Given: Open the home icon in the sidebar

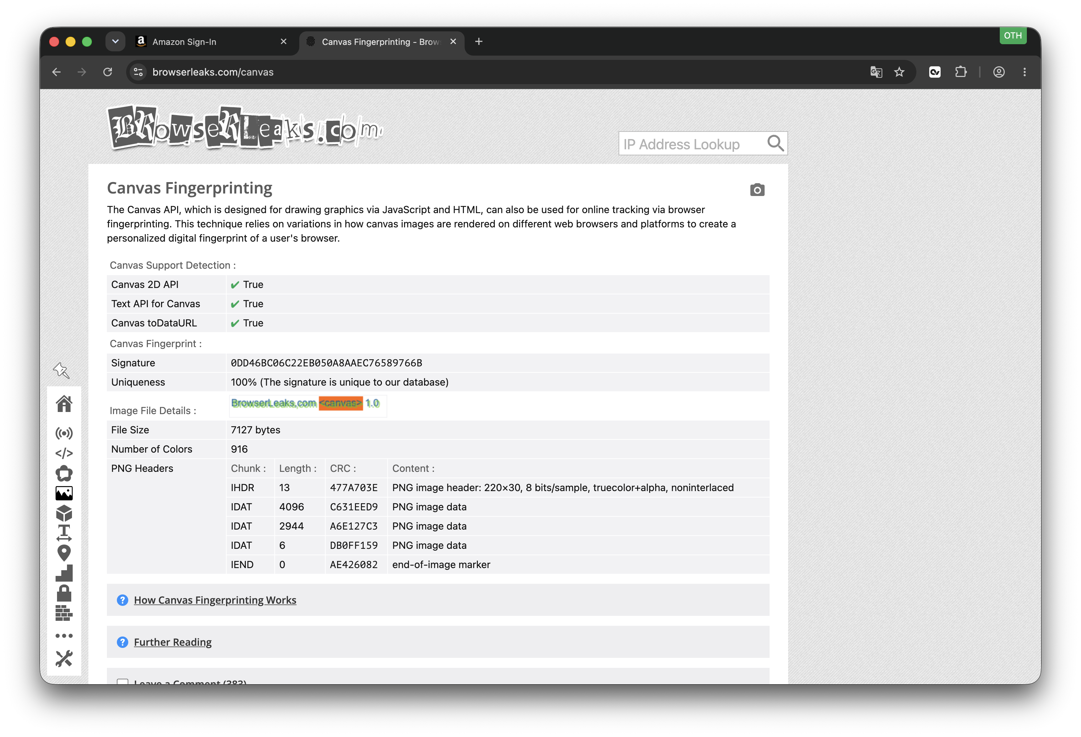Looking at the screenshot, I should tap(64, 404).
